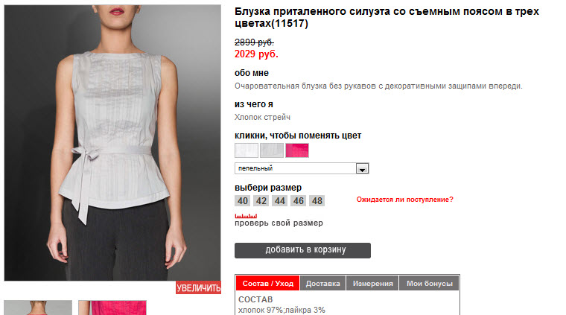
Task: Click the red ruler size-check icon
Action: [246, 216]
